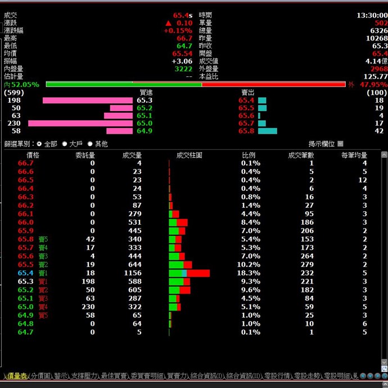This screenshot has height=388, width=388.
Task: Click the up arrow at bottom-right corner
Action: (385, 385)
